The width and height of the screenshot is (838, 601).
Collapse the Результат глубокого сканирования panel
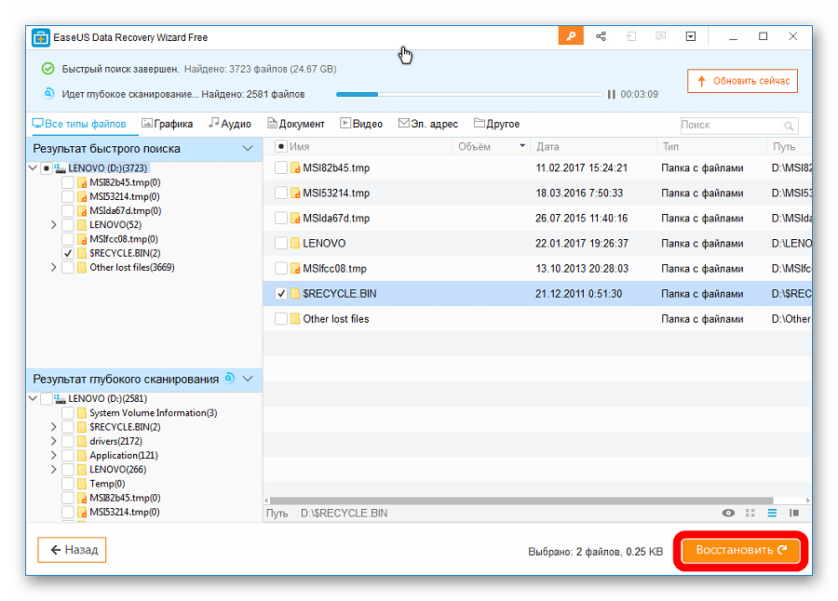pyautogui.click(x=248, y=379)
